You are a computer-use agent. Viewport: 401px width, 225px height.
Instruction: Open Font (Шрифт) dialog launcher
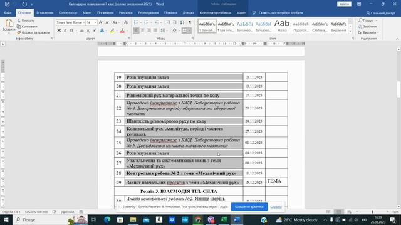[x=129, y=39]
